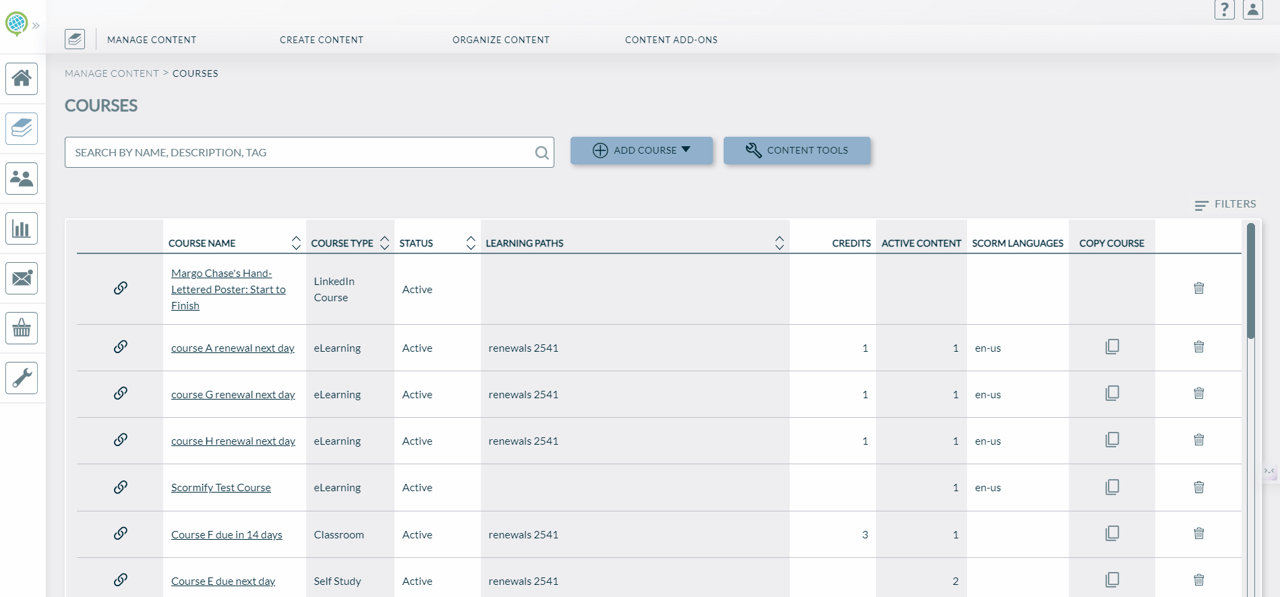Image resolution: width=1280 pixels, height=597 pixels.
Task: Click the Credits column header
Action: point(851,243)
